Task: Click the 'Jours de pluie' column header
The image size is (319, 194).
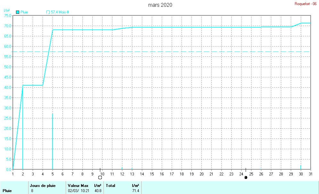Action: click(x=43, y=186)
